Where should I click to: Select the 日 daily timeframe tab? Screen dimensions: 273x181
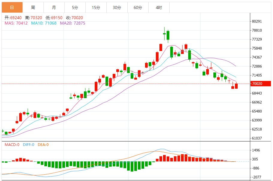click(x=12, y=7)
